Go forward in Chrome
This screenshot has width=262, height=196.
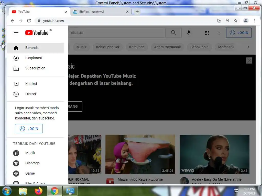click(x=21, y=21)
